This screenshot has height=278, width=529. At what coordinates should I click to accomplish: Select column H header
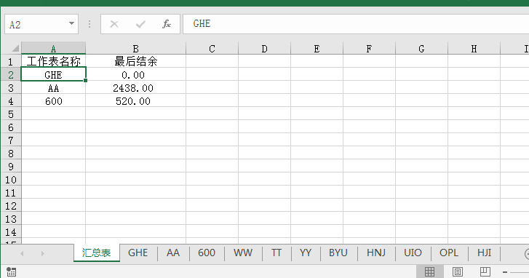point(474,48)
